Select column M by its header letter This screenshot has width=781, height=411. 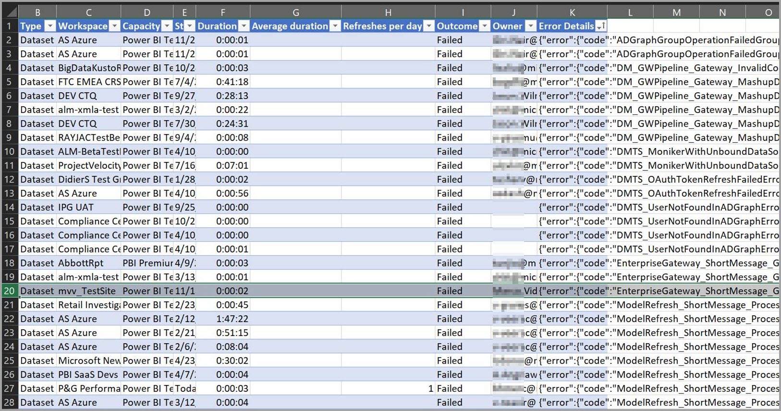676,12
